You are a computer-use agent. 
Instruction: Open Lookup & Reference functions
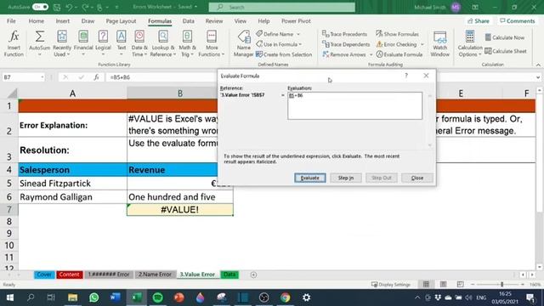click(x=163, y=43)
